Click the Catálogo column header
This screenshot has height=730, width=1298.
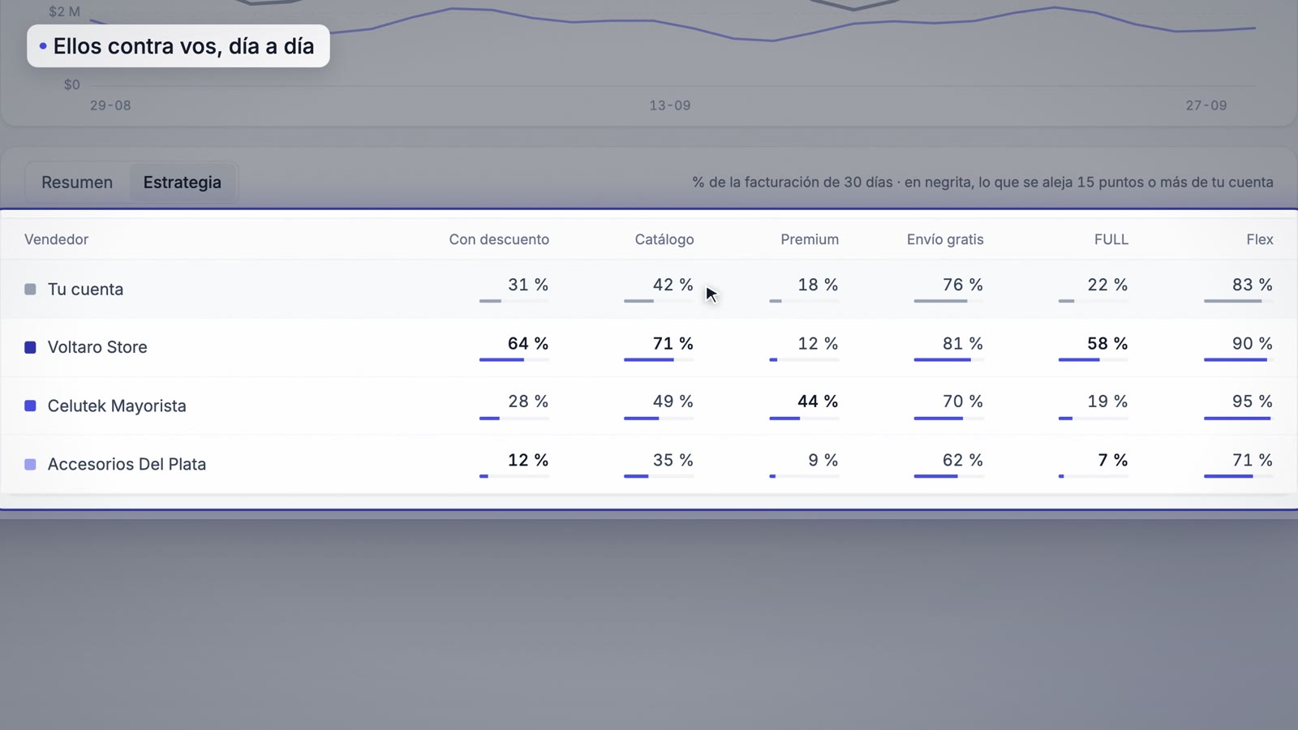pos(664,239)
